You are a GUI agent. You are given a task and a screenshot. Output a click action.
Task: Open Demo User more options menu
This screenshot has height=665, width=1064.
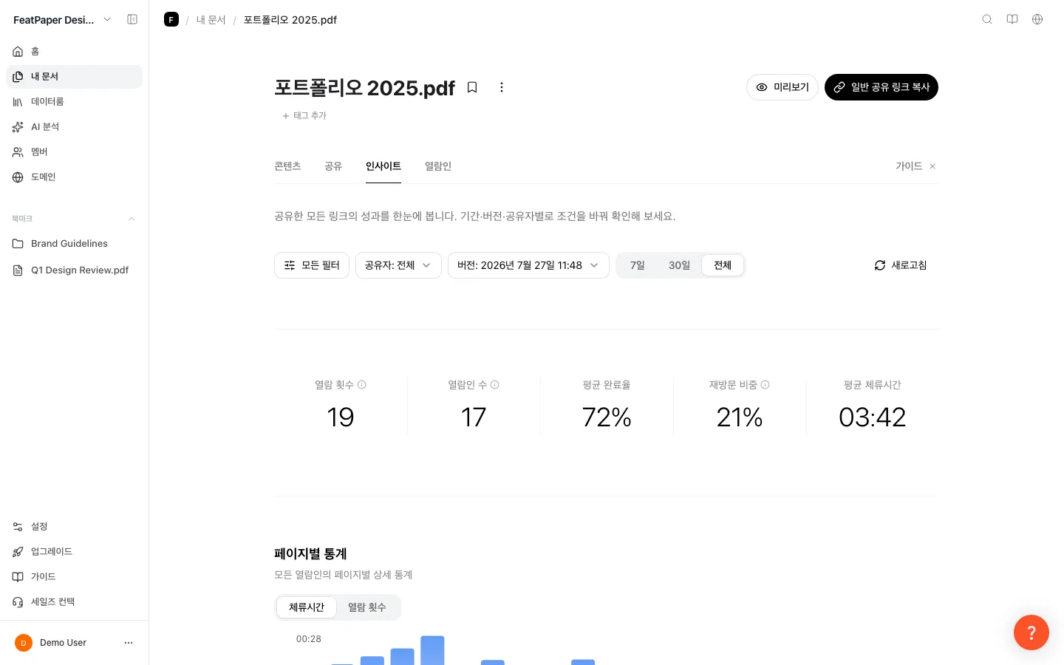point(129,643)
